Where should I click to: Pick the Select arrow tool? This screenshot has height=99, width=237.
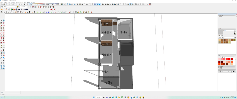[x=1, y=20]
